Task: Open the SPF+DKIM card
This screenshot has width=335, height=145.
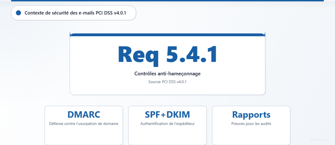Action: coord(167,125)
